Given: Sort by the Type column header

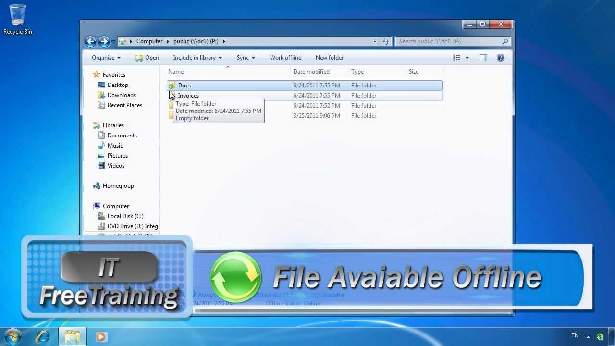Looking at the screenshot, I should click(377, 72).
